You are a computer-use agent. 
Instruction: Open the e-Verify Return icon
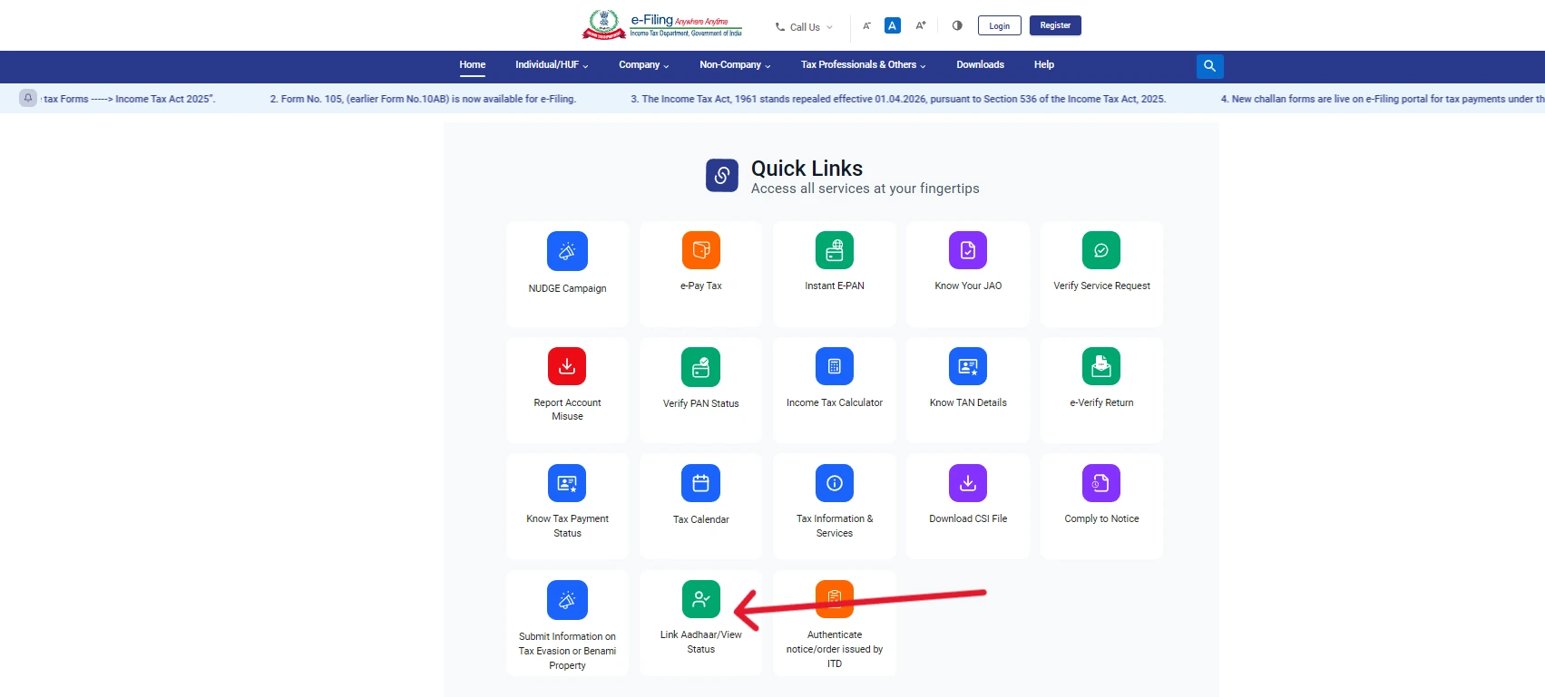pos(1101,366)
